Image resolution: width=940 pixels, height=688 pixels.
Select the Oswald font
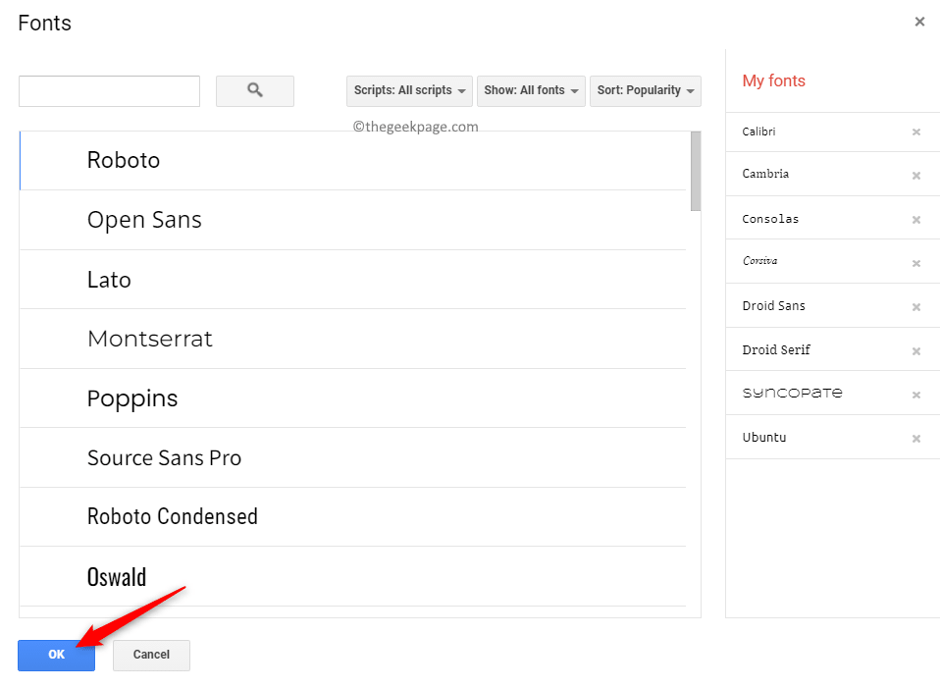click(x=117, y=576)
